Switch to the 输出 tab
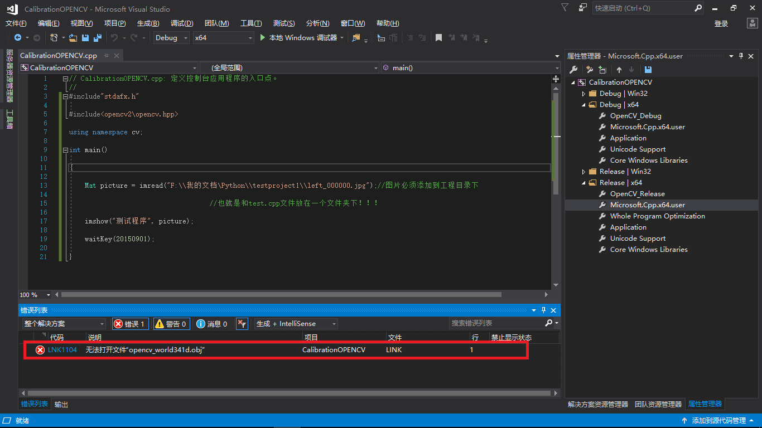The height and width of the screenshot is (428, 762). pyautogui.click(x=61, y=405)
